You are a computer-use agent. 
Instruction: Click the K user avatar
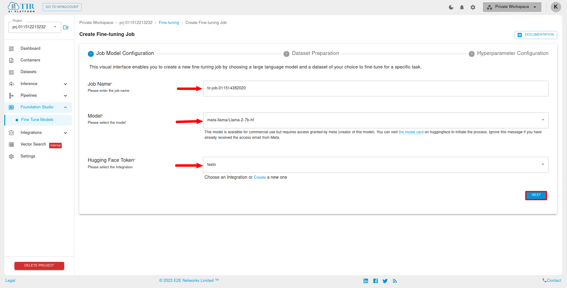[x=556, y=7]
